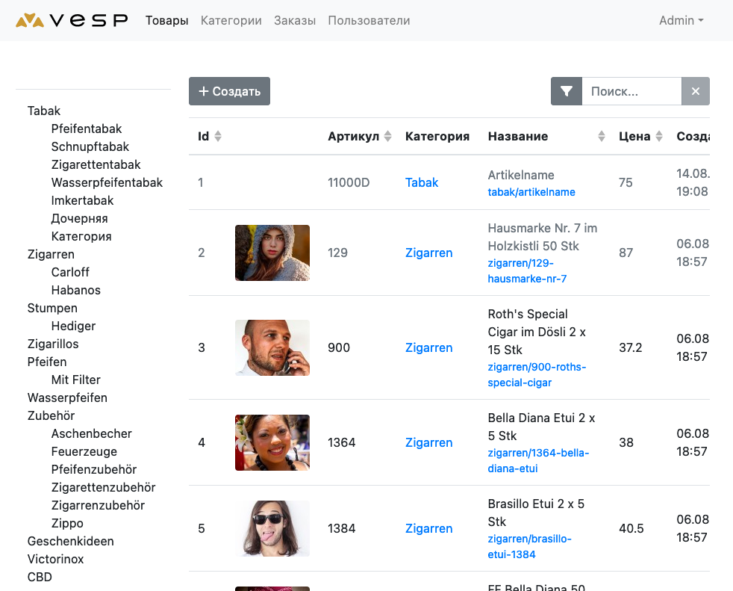Select Pfeifentabak in the category tree
This screenshot has width=733, height=591.
[x=87, y=129]
